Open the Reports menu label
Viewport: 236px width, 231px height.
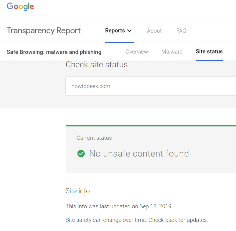tap(115, 31)
